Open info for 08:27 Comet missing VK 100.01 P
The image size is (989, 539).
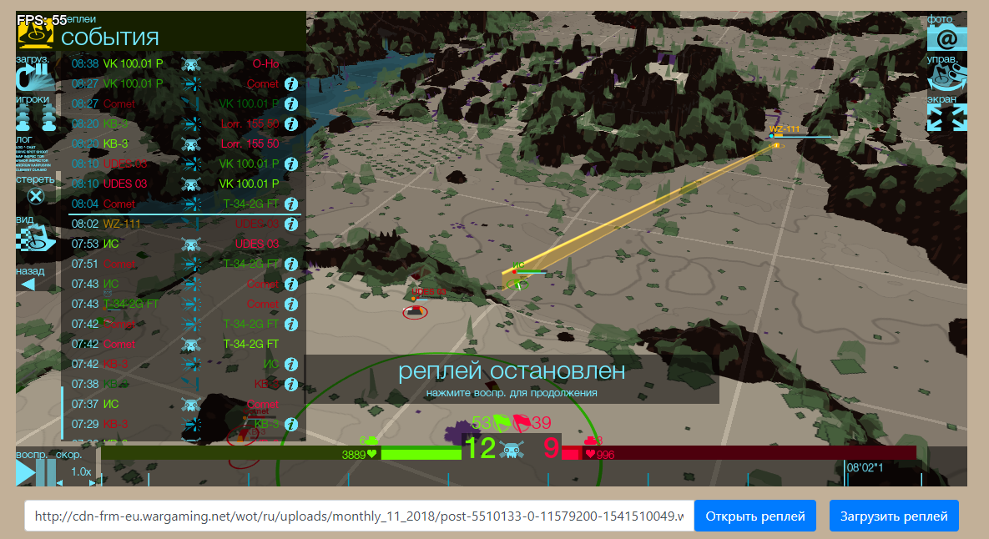point(290,104)
